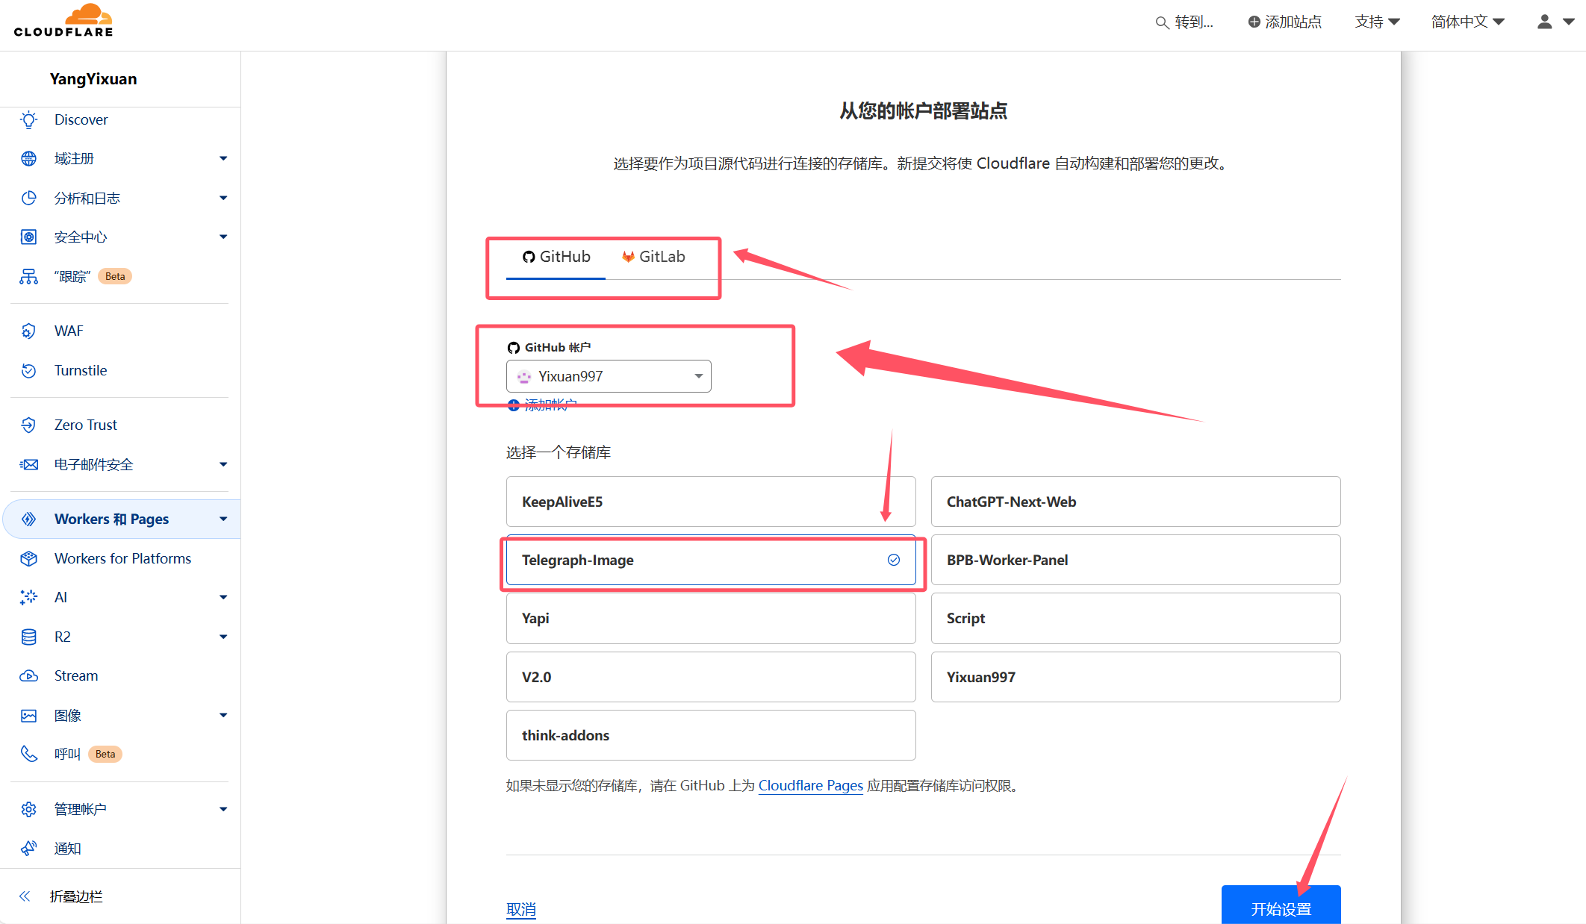Select the KeepAliveE5 repository
The width and height of the screenshot is (1586, 924).
pos(711,502)
